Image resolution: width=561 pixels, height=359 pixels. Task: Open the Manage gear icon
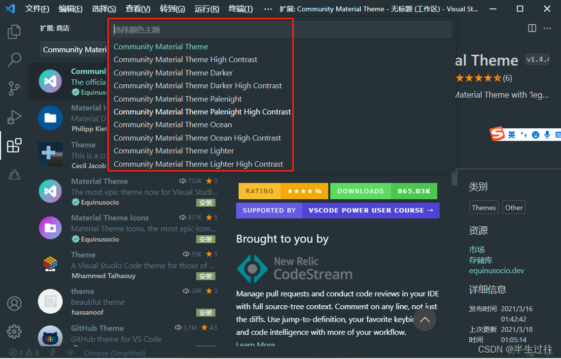(x=14, y=332)
